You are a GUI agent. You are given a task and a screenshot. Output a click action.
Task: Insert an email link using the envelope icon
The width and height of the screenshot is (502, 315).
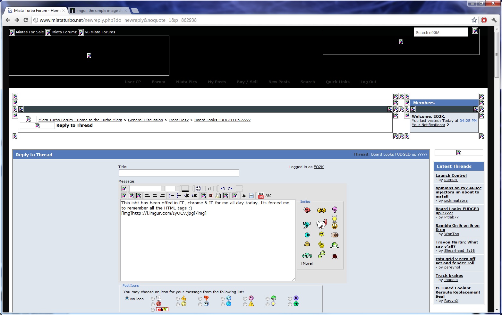(217, 196)
